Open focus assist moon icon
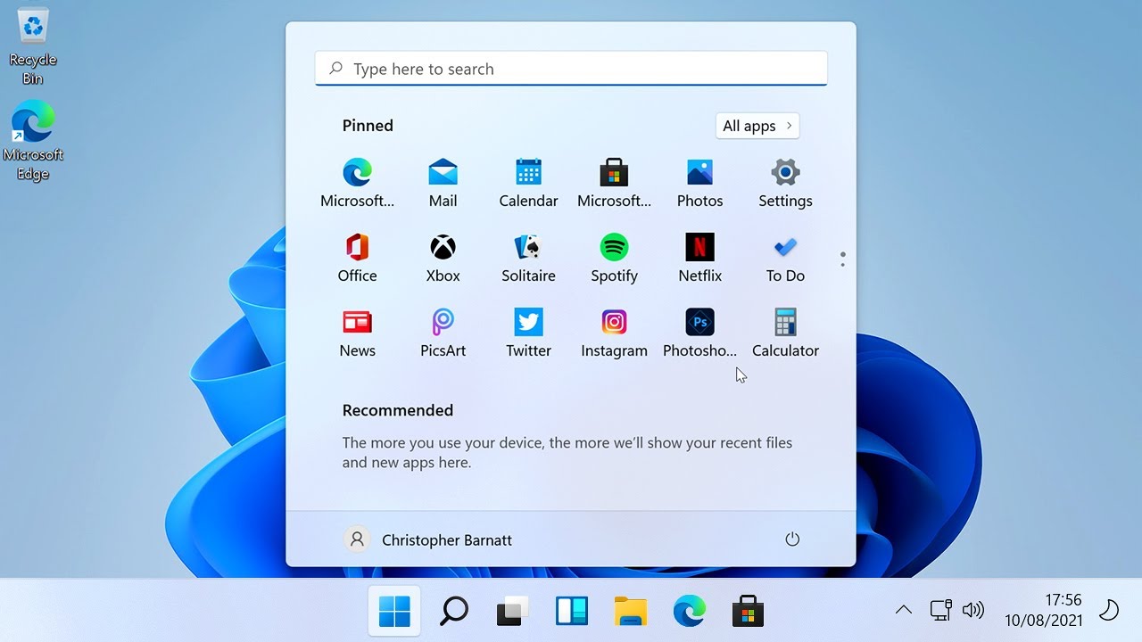Viewport: 1142px width, 642px height. [1108, 610]
